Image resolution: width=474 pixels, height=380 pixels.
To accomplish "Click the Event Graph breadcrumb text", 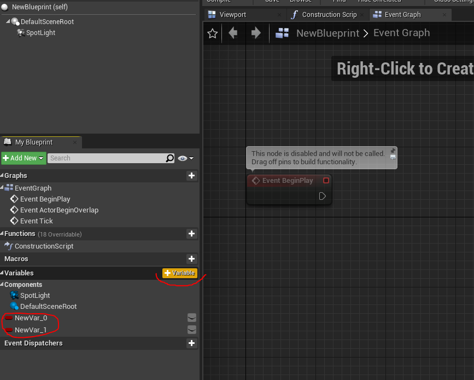I will pyautogui.click(x=401, y=33).
